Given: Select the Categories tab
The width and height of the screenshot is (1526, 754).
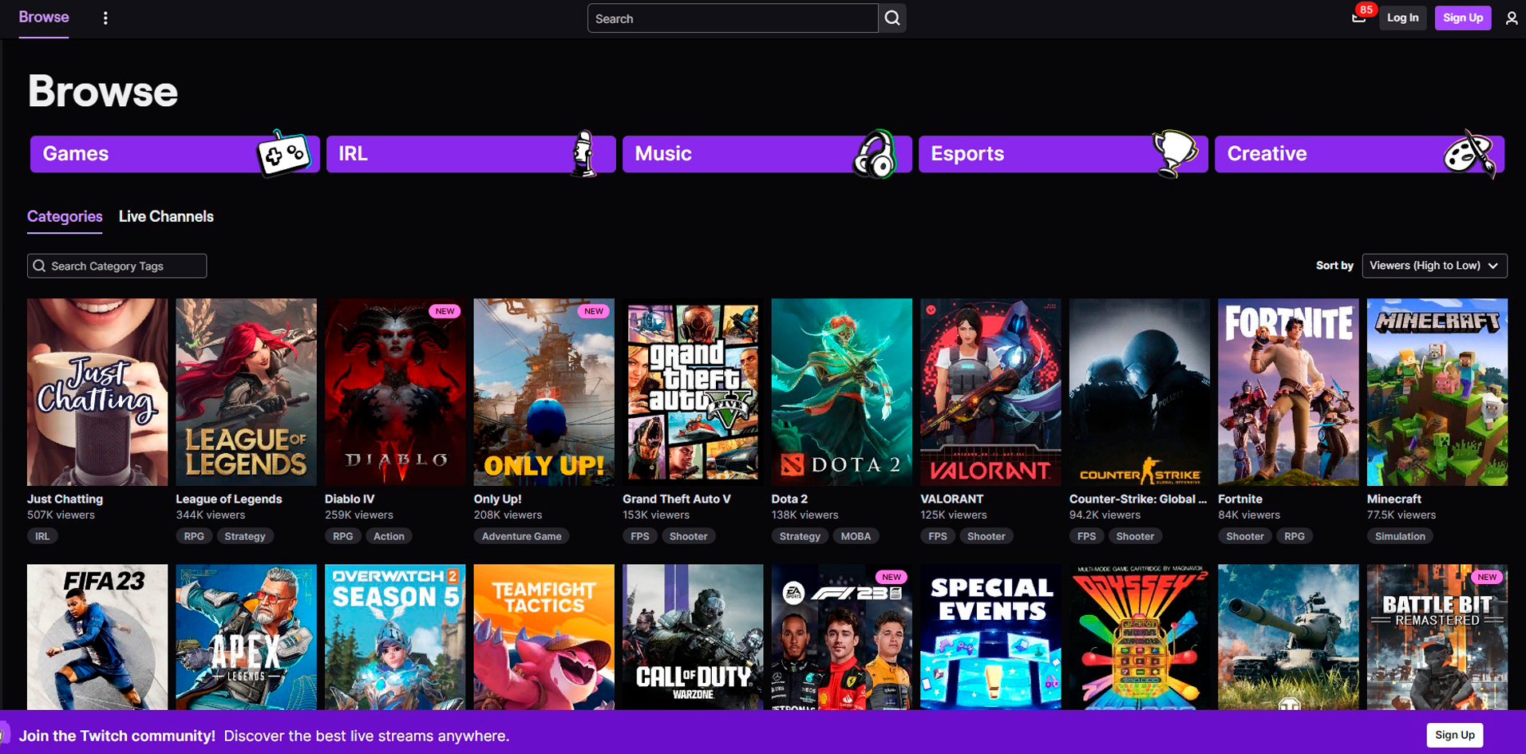Looking at the screenshot, I should 64,216.
